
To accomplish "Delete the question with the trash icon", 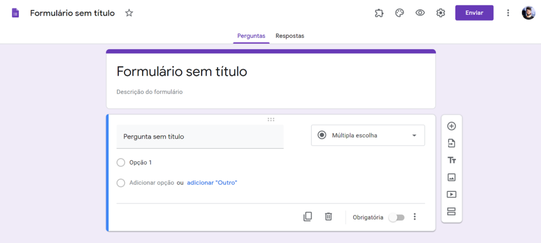I will 328,217.
